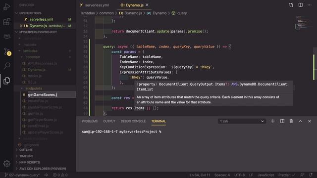Viewport: 317px width, 178px height.
Task: Click the Prettier status indicator
Action: pos(287,175)
